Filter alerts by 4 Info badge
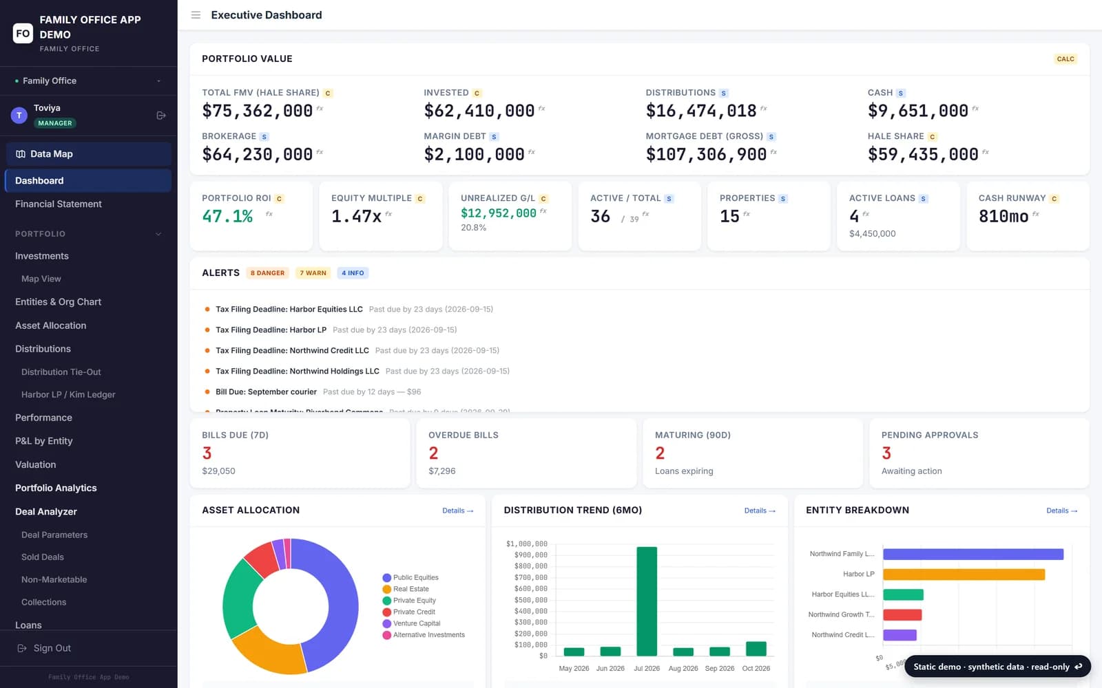Image resolution: width=1102 pixels, height=688 pixels. coord(353,273)
